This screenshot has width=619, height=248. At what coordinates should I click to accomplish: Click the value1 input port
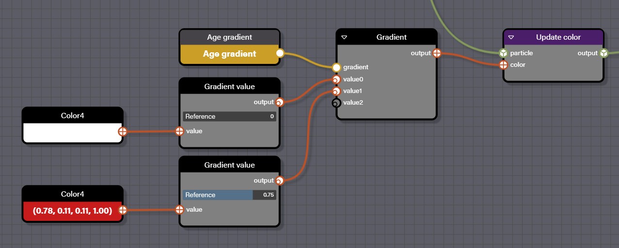tap(336, 91)
